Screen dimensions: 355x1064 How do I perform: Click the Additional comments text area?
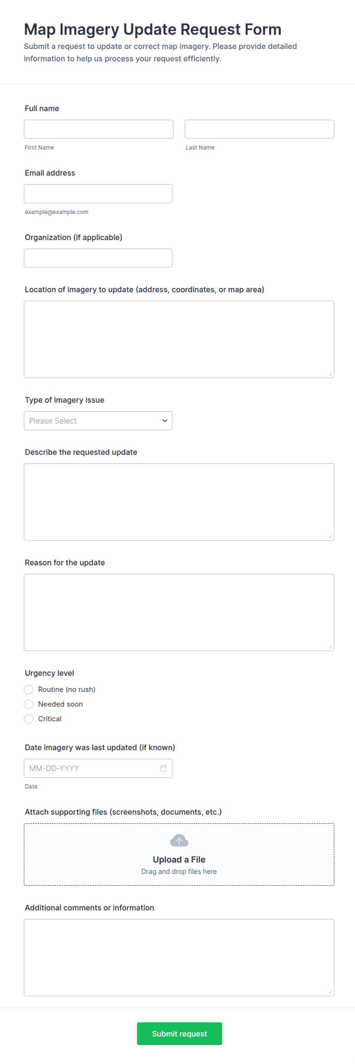(x=179, y=957)
